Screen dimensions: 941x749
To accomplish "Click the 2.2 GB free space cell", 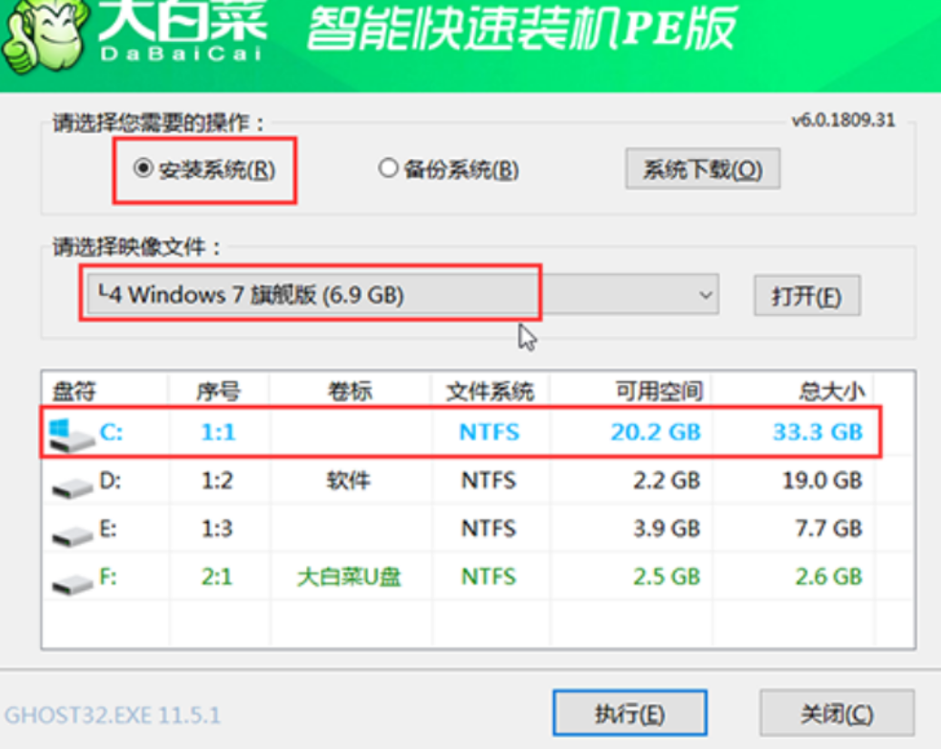I will (x=667, y=480).
